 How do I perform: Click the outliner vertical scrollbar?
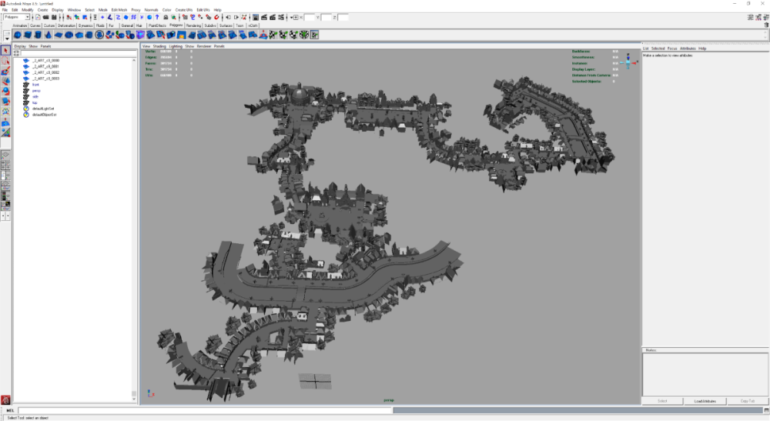tap(133, 229)
